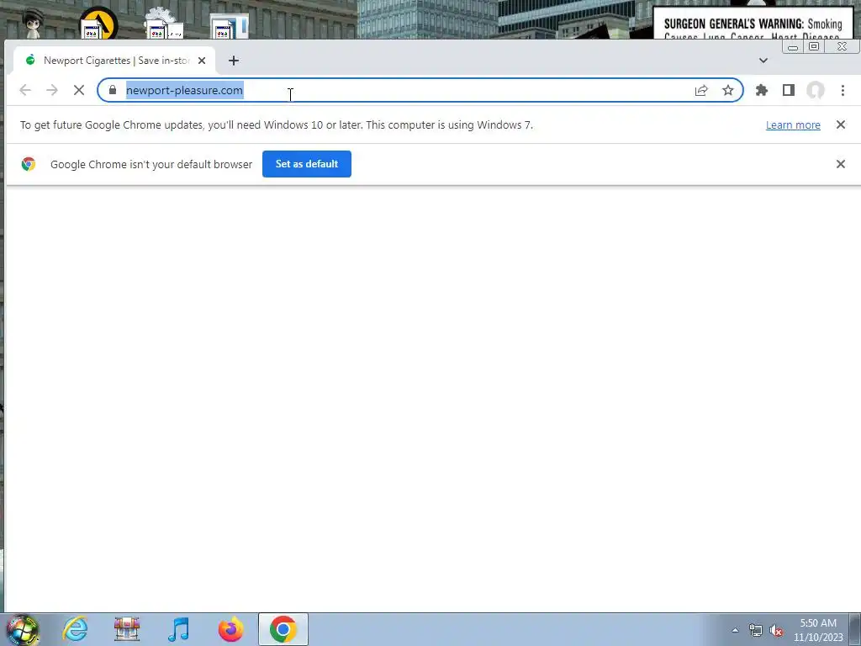Viewport: 861px width, 646px height.
Task: Open a new tab with the plus button
Action: click(234, 61)
